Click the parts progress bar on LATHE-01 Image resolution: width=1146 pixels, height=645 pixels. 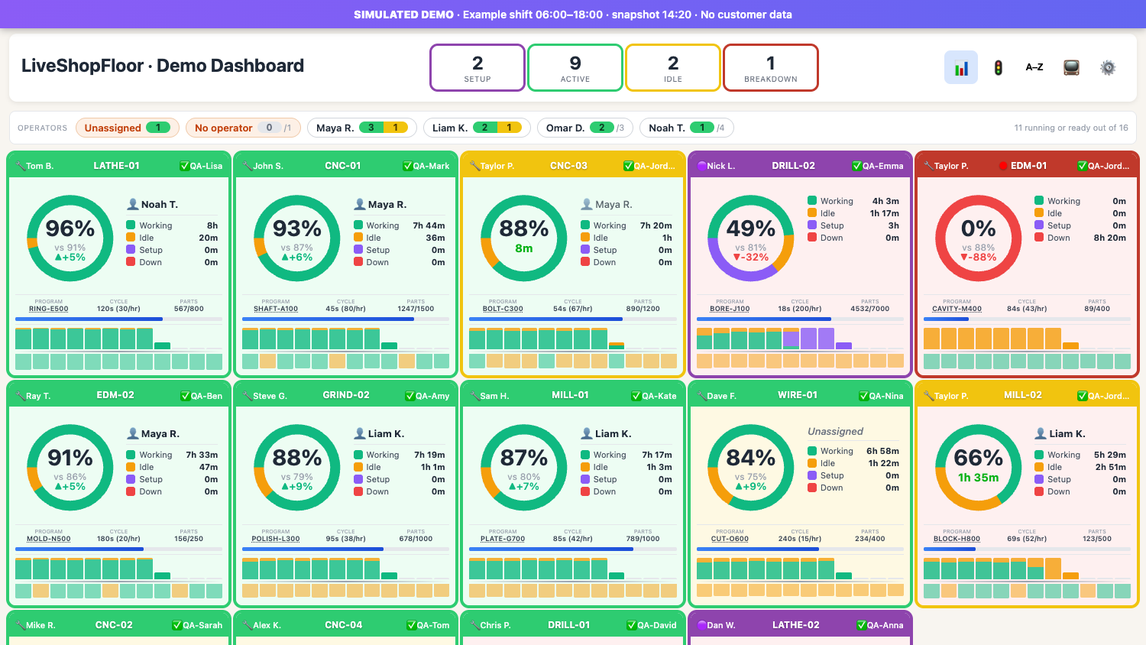click(118, 319)
